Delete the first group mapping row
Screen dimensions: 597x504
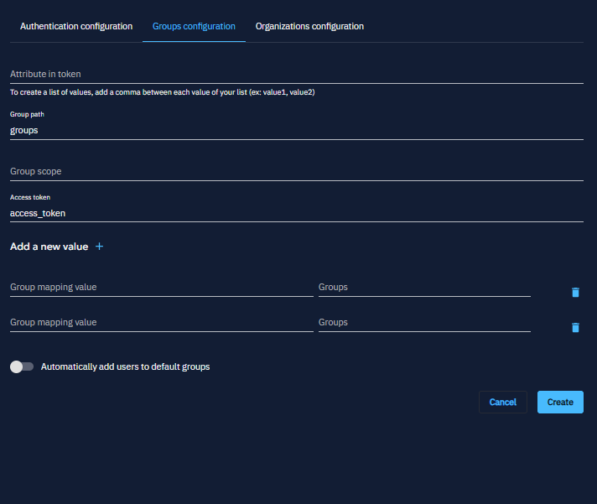pyautogui.click(x=575, y=293)
